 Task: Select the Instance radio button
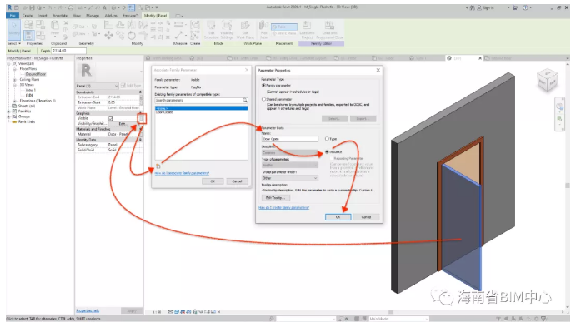pyautogui.click(x=327, y=151)
